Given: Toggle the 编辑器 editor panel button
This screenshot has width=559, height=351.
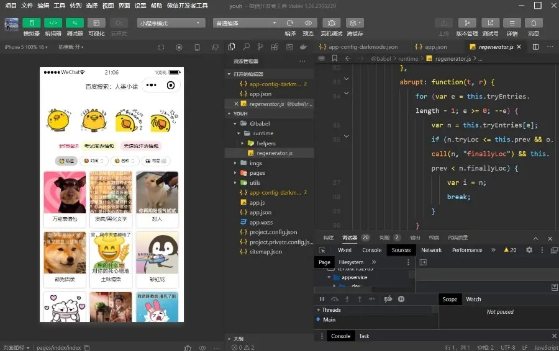Looking at the screenshot, I should tap(53, 23).
